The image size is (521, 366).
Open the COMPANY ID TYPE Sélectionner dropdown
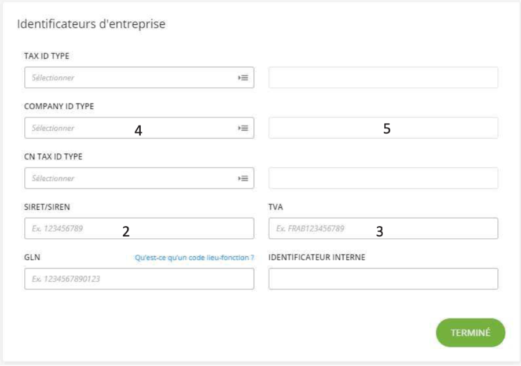coord(139,128)
